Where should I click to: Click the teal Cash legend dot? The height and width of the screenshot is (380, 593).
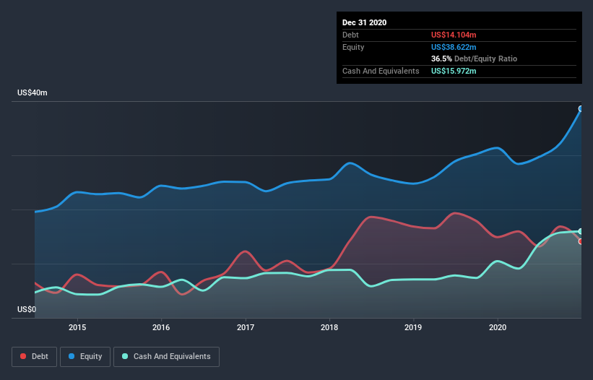click(x=125, y=356)
